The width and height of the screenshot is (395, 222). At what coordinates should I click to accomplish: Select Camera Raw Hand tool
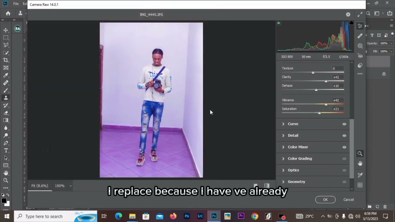(x=360, y=163)
